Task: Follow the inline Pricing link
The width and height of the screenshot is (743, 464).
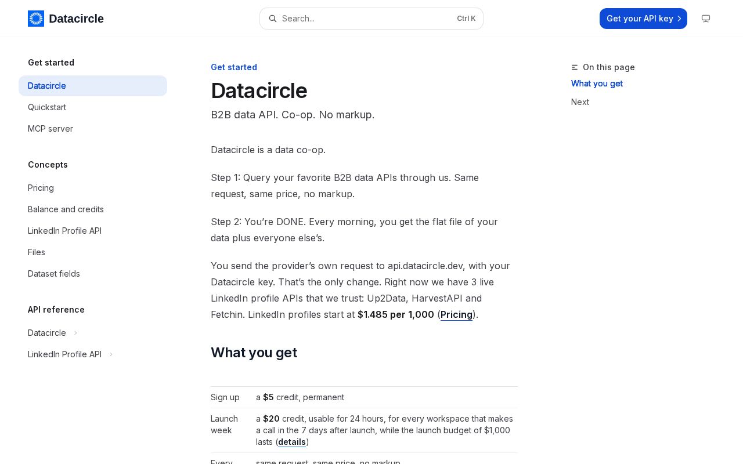Action: tap(456, 314)
